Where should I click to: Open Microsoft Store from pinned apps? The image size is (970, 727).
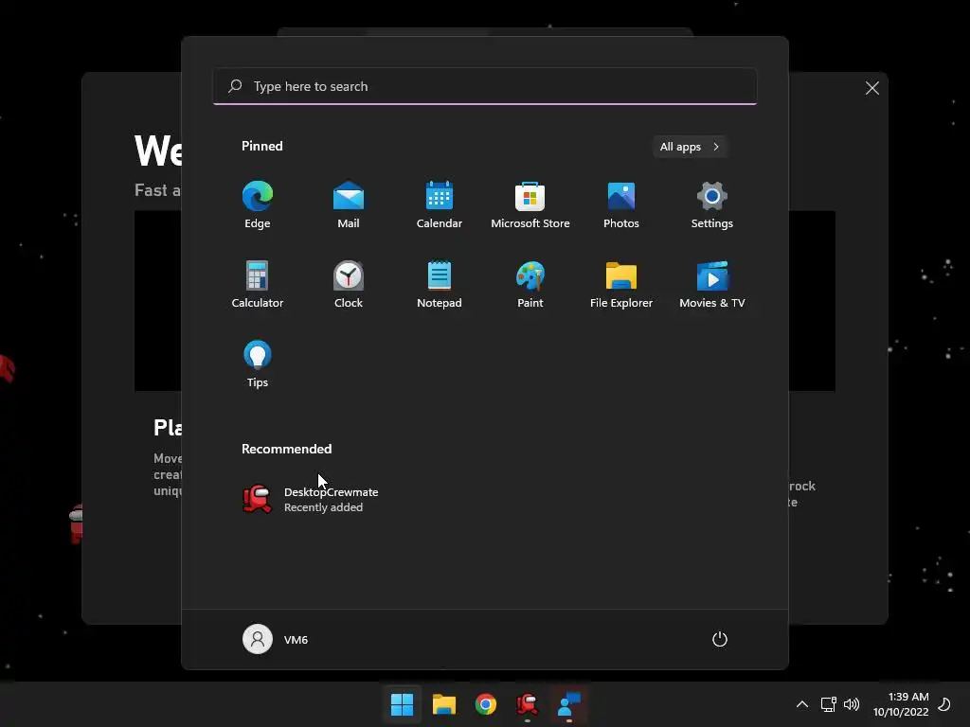tap(530, 204)
